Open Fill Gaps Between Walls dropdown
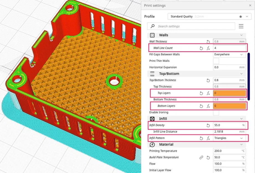The image size is (255, 173). pos(230,55)
